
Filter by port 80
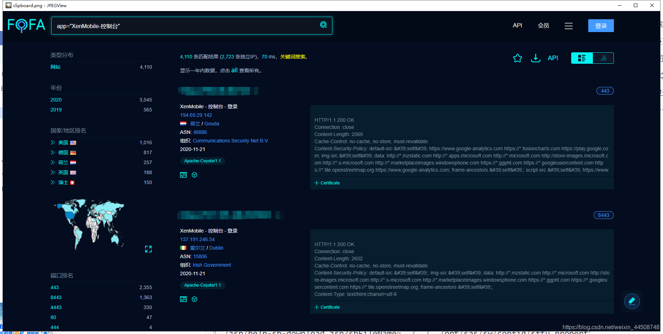click(53, 317)
